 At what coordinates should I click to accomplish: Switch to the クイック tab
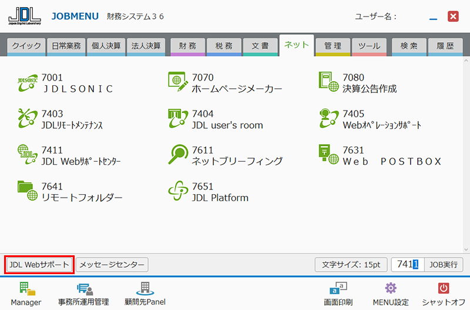[26, 46]
